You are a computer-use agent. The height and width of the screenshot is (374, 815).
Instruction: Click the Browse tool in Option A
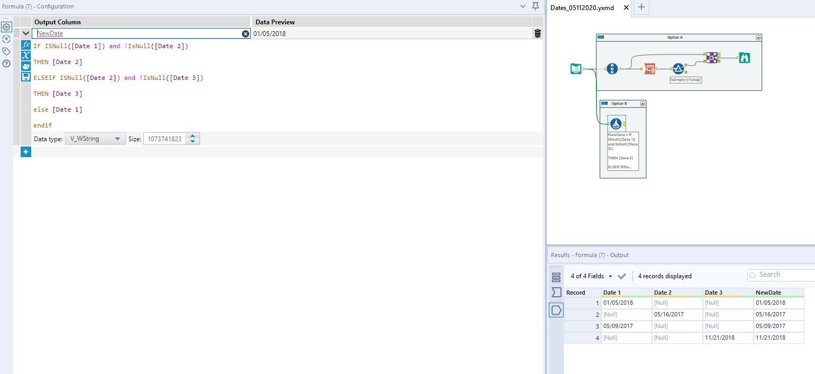[744, 58]
